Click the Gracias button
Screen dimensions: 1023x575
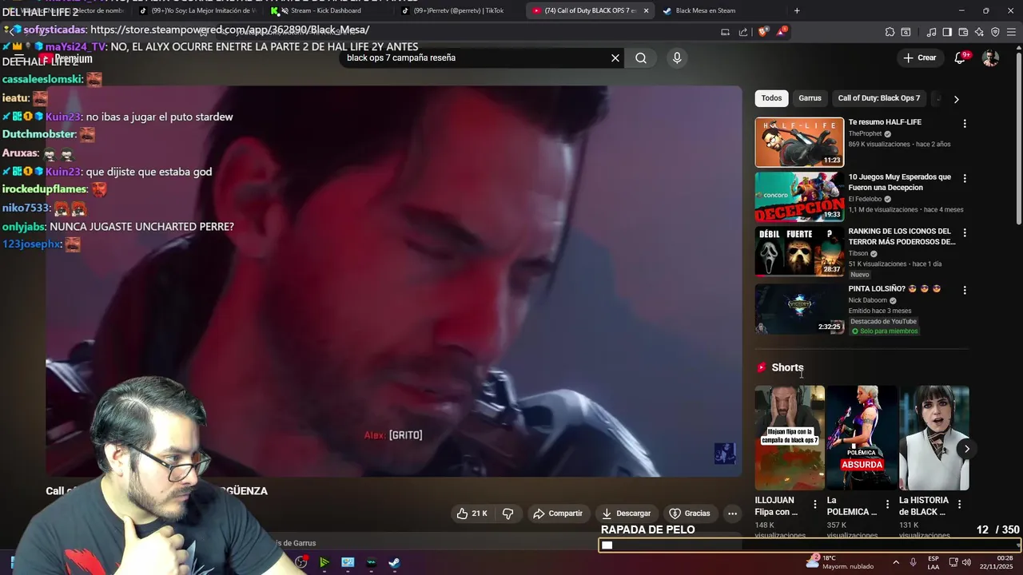[690, 514]
